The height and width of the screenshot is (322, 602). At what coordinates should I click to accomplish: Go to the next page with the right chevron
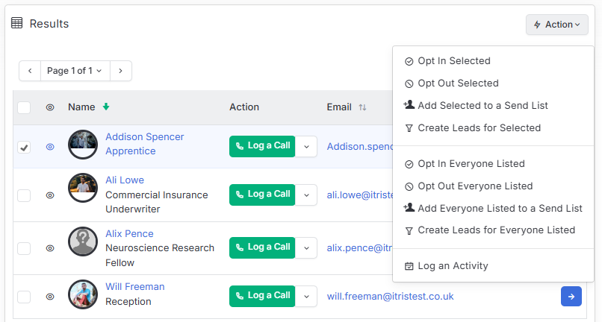point(120,71)
